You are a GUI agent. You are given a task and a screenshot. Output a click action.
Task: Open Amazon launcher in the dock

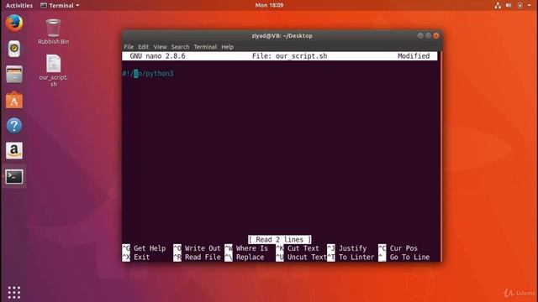(14, 151)
